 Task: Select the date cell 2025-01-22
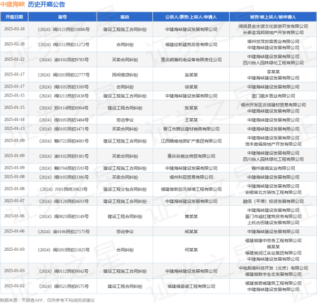[x=14, y=60]
